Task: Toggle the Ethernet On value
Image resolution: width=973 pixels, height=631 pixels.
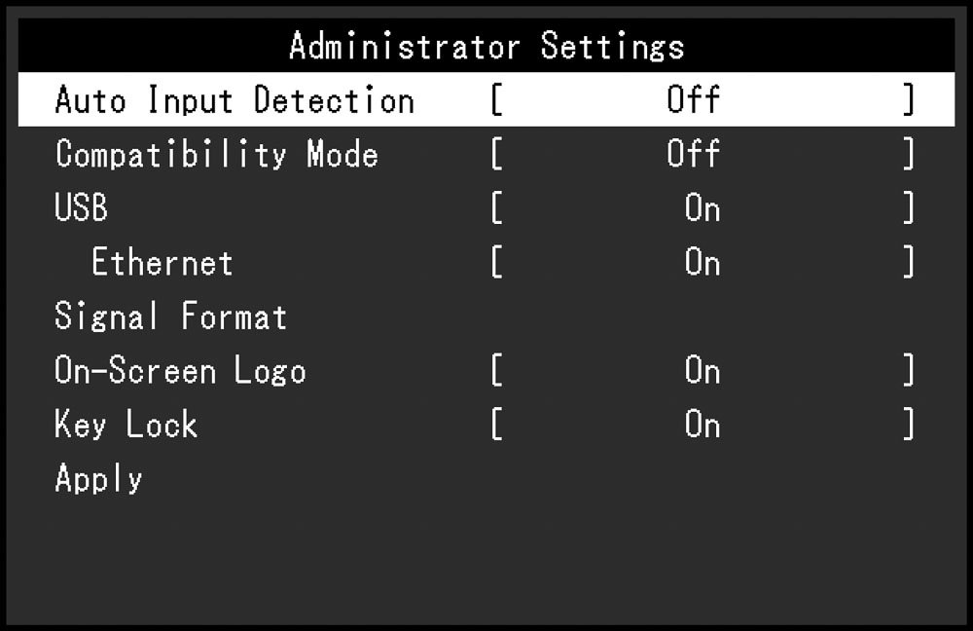Action: tap(703, 262)
